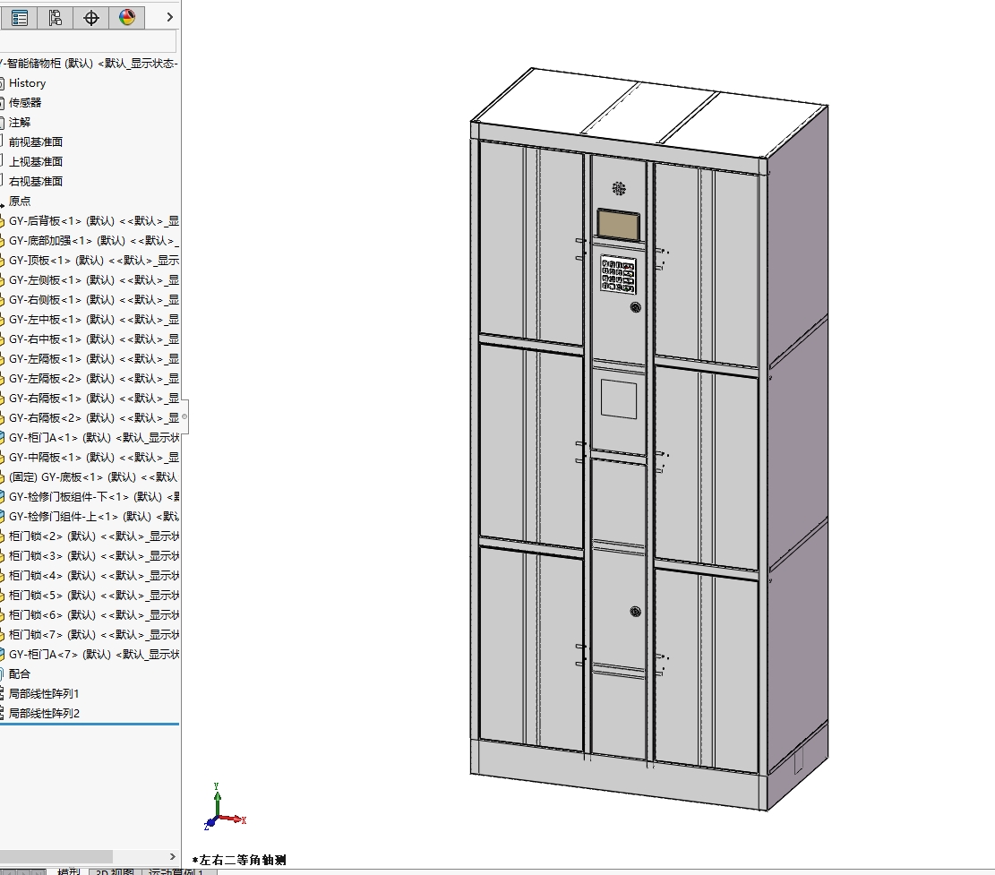
Task: Select the 右视基准面 plane
Action: pos(36,182)
